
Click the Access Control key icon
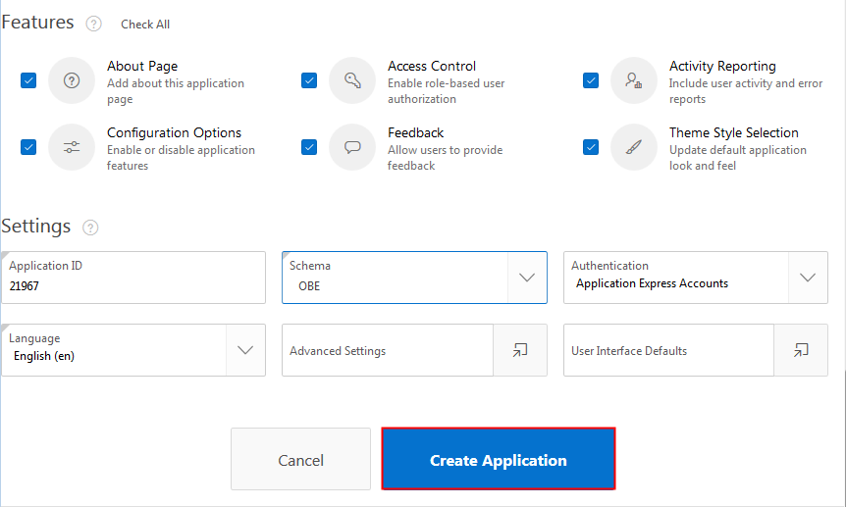(x=352, y=80)
